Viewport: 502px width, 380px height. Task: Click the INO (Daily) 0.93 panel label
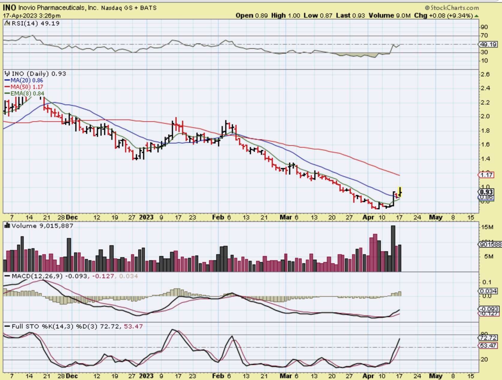click(x=39, y=74)
